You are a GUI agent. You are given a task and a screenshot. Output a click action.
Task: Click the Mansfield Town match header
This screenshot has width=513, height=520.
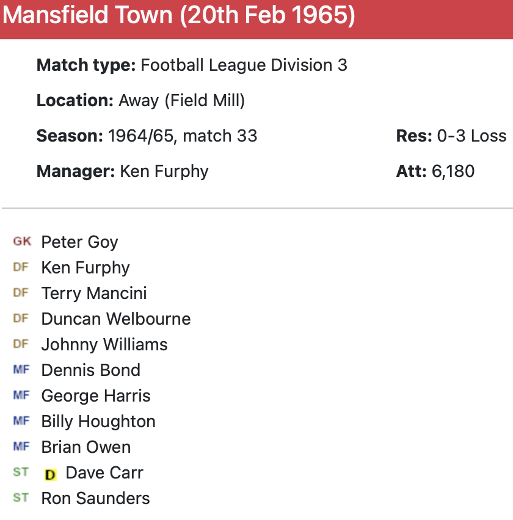click(x=179, y=16)
